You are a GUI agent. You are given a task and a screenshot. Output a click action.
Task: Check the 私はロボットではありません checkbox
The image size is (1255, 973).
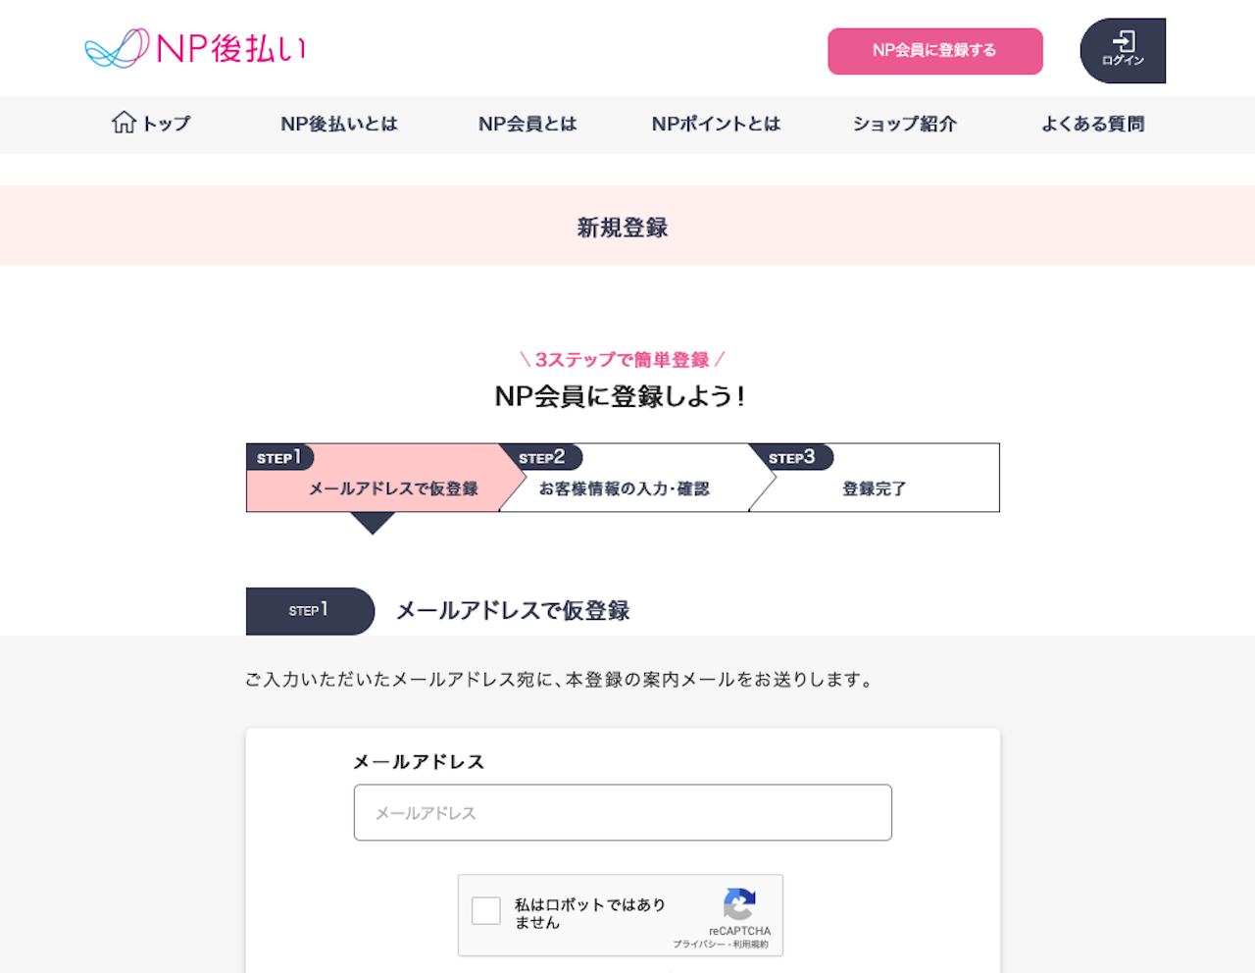(x=486, y=911)
